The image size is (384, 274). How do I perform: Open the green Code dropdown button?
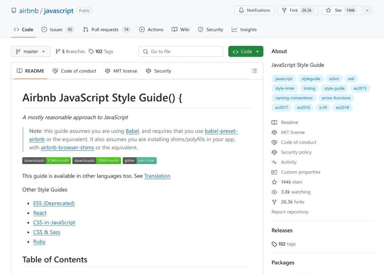coord(246,52)
